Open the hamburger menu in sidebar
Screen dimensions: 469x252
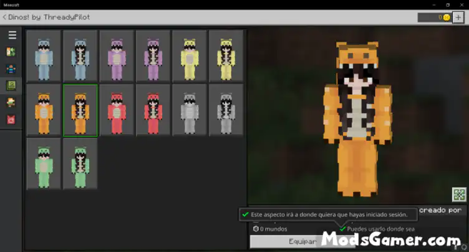pyautogui.click(x=12, y=35)
